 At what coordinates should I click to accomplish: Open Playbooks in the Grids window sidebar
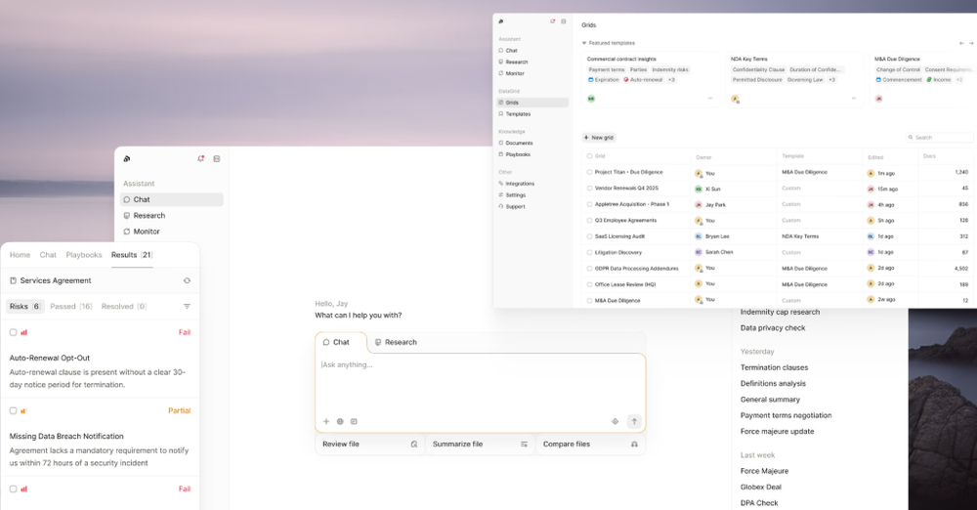click(x=532, y=154)
